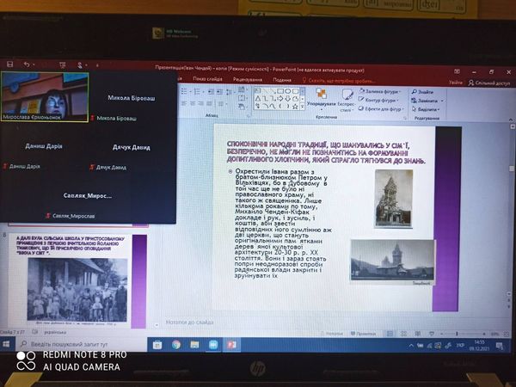Click the center align icon in ribbon
This screenshot has width=516, height=387.
(193, 104)
